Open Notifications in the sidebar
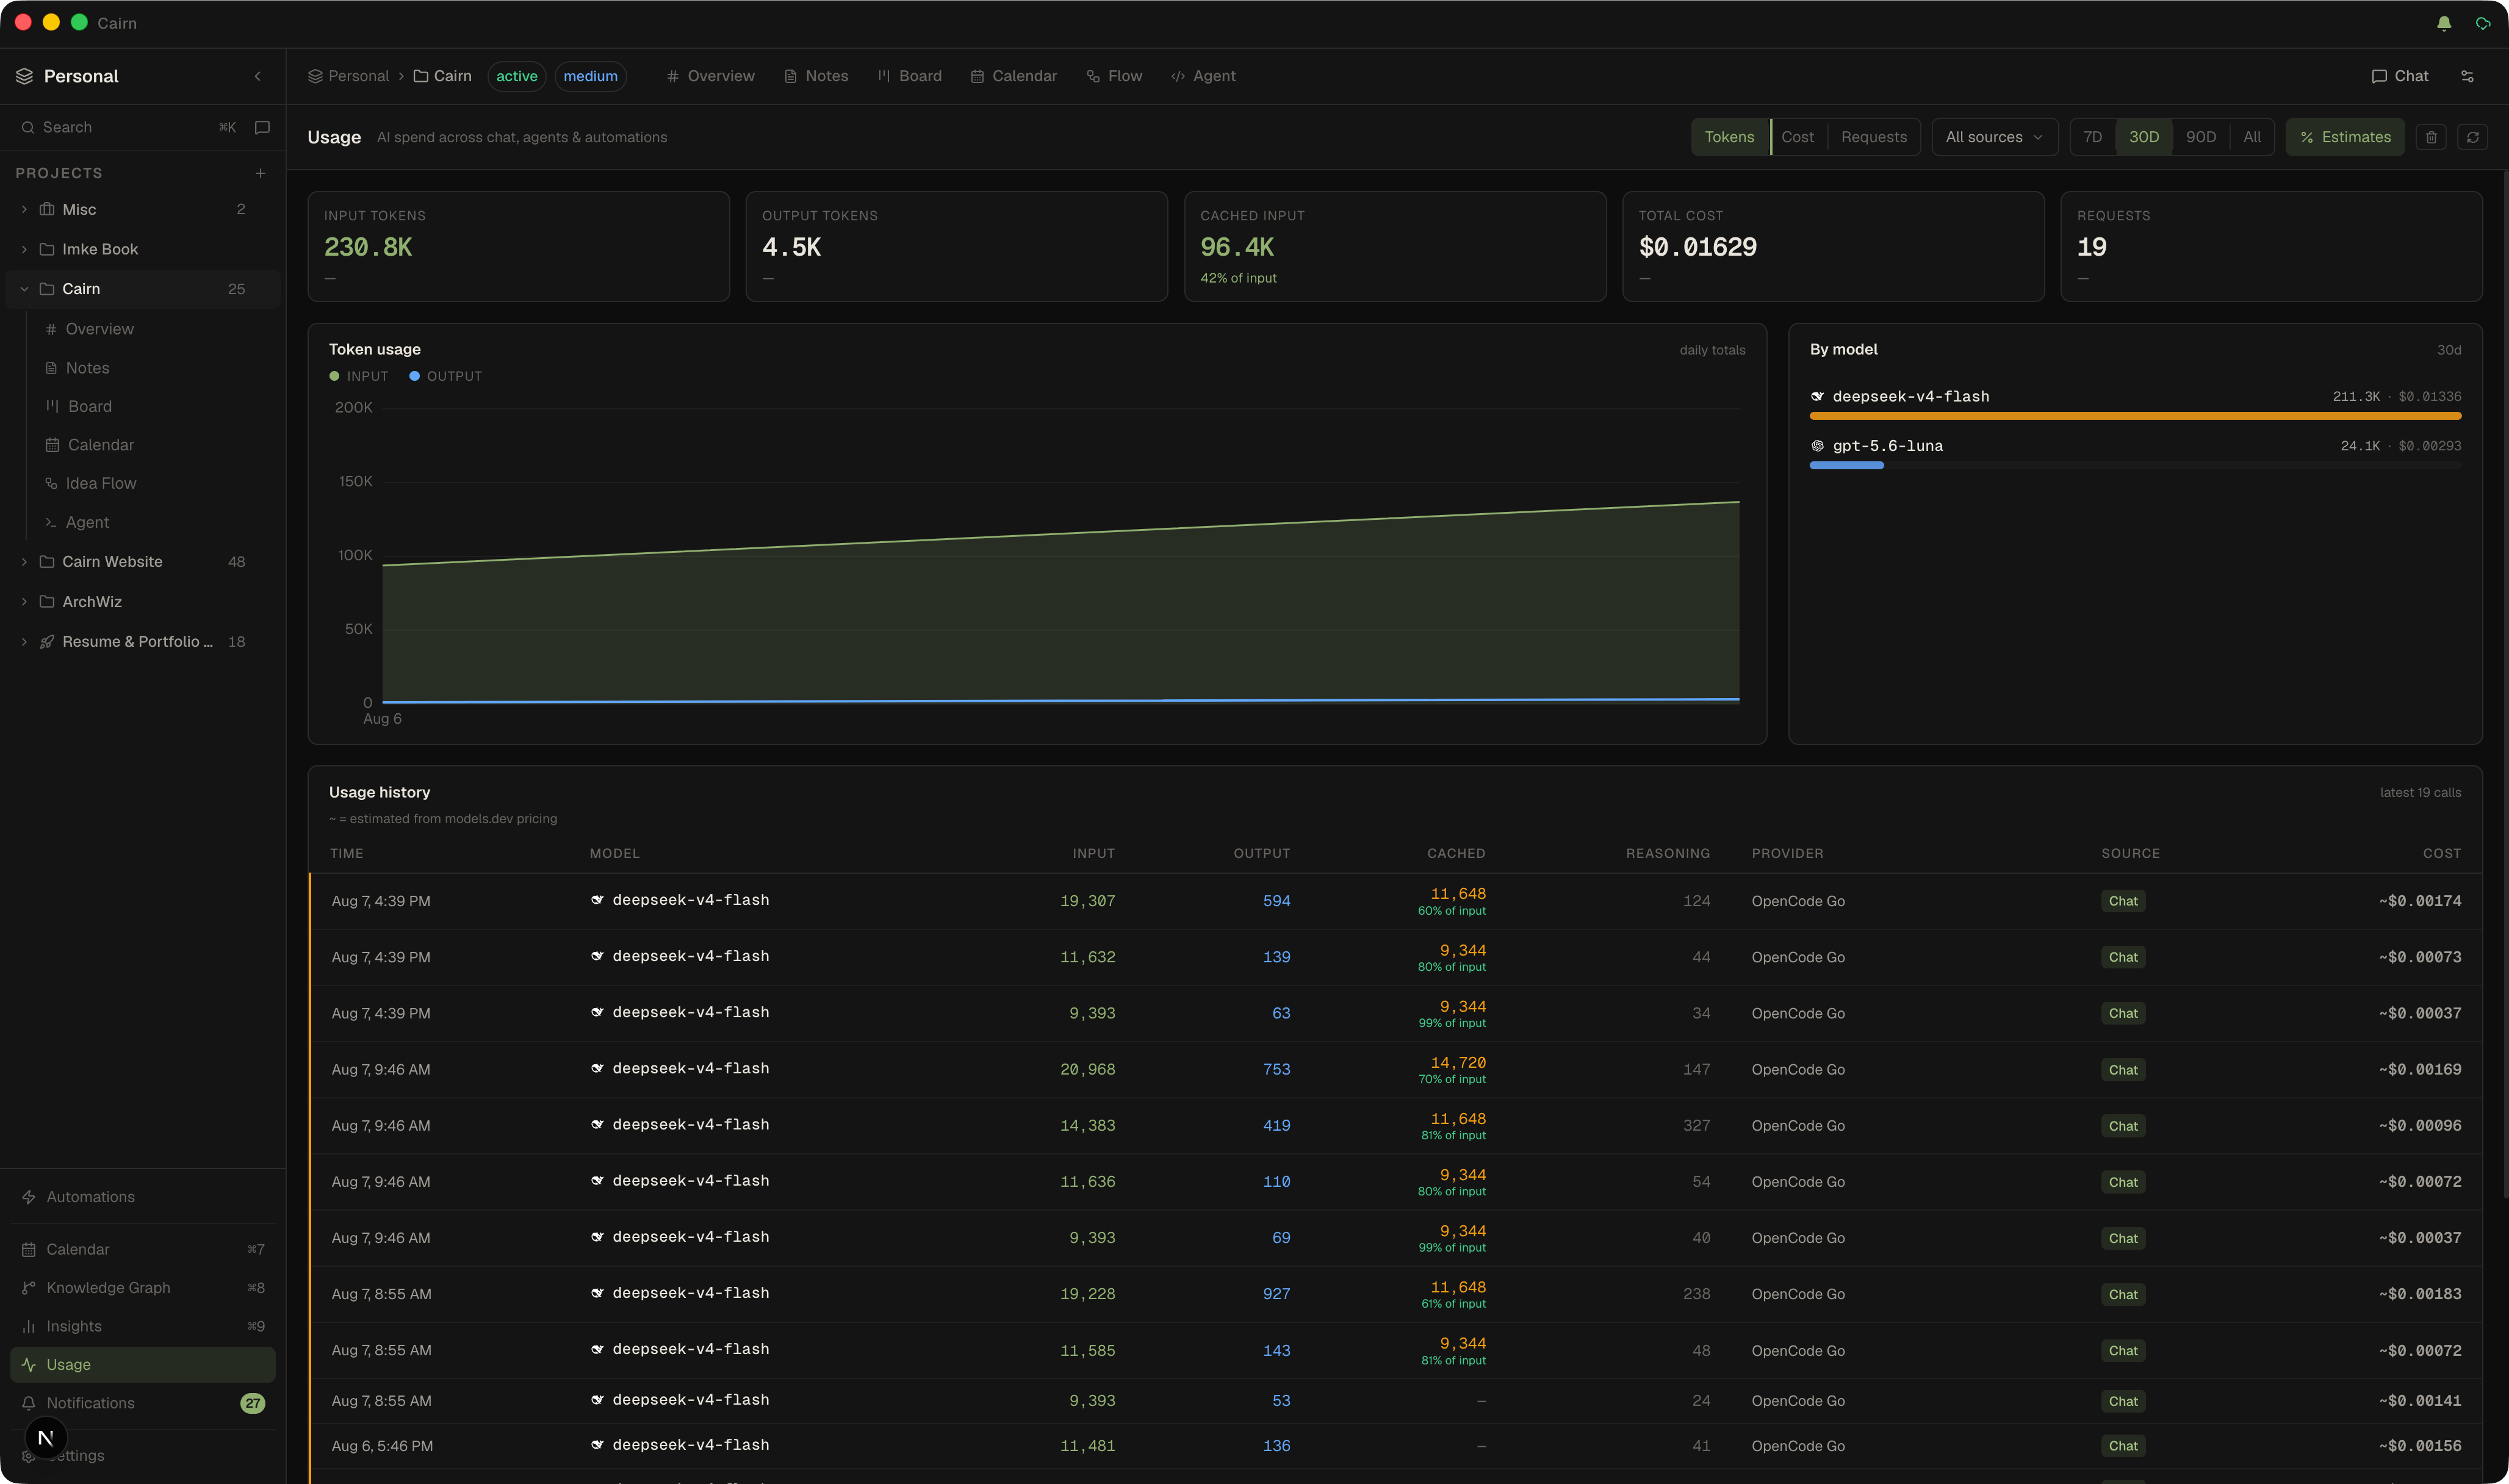 point(142,1403)
